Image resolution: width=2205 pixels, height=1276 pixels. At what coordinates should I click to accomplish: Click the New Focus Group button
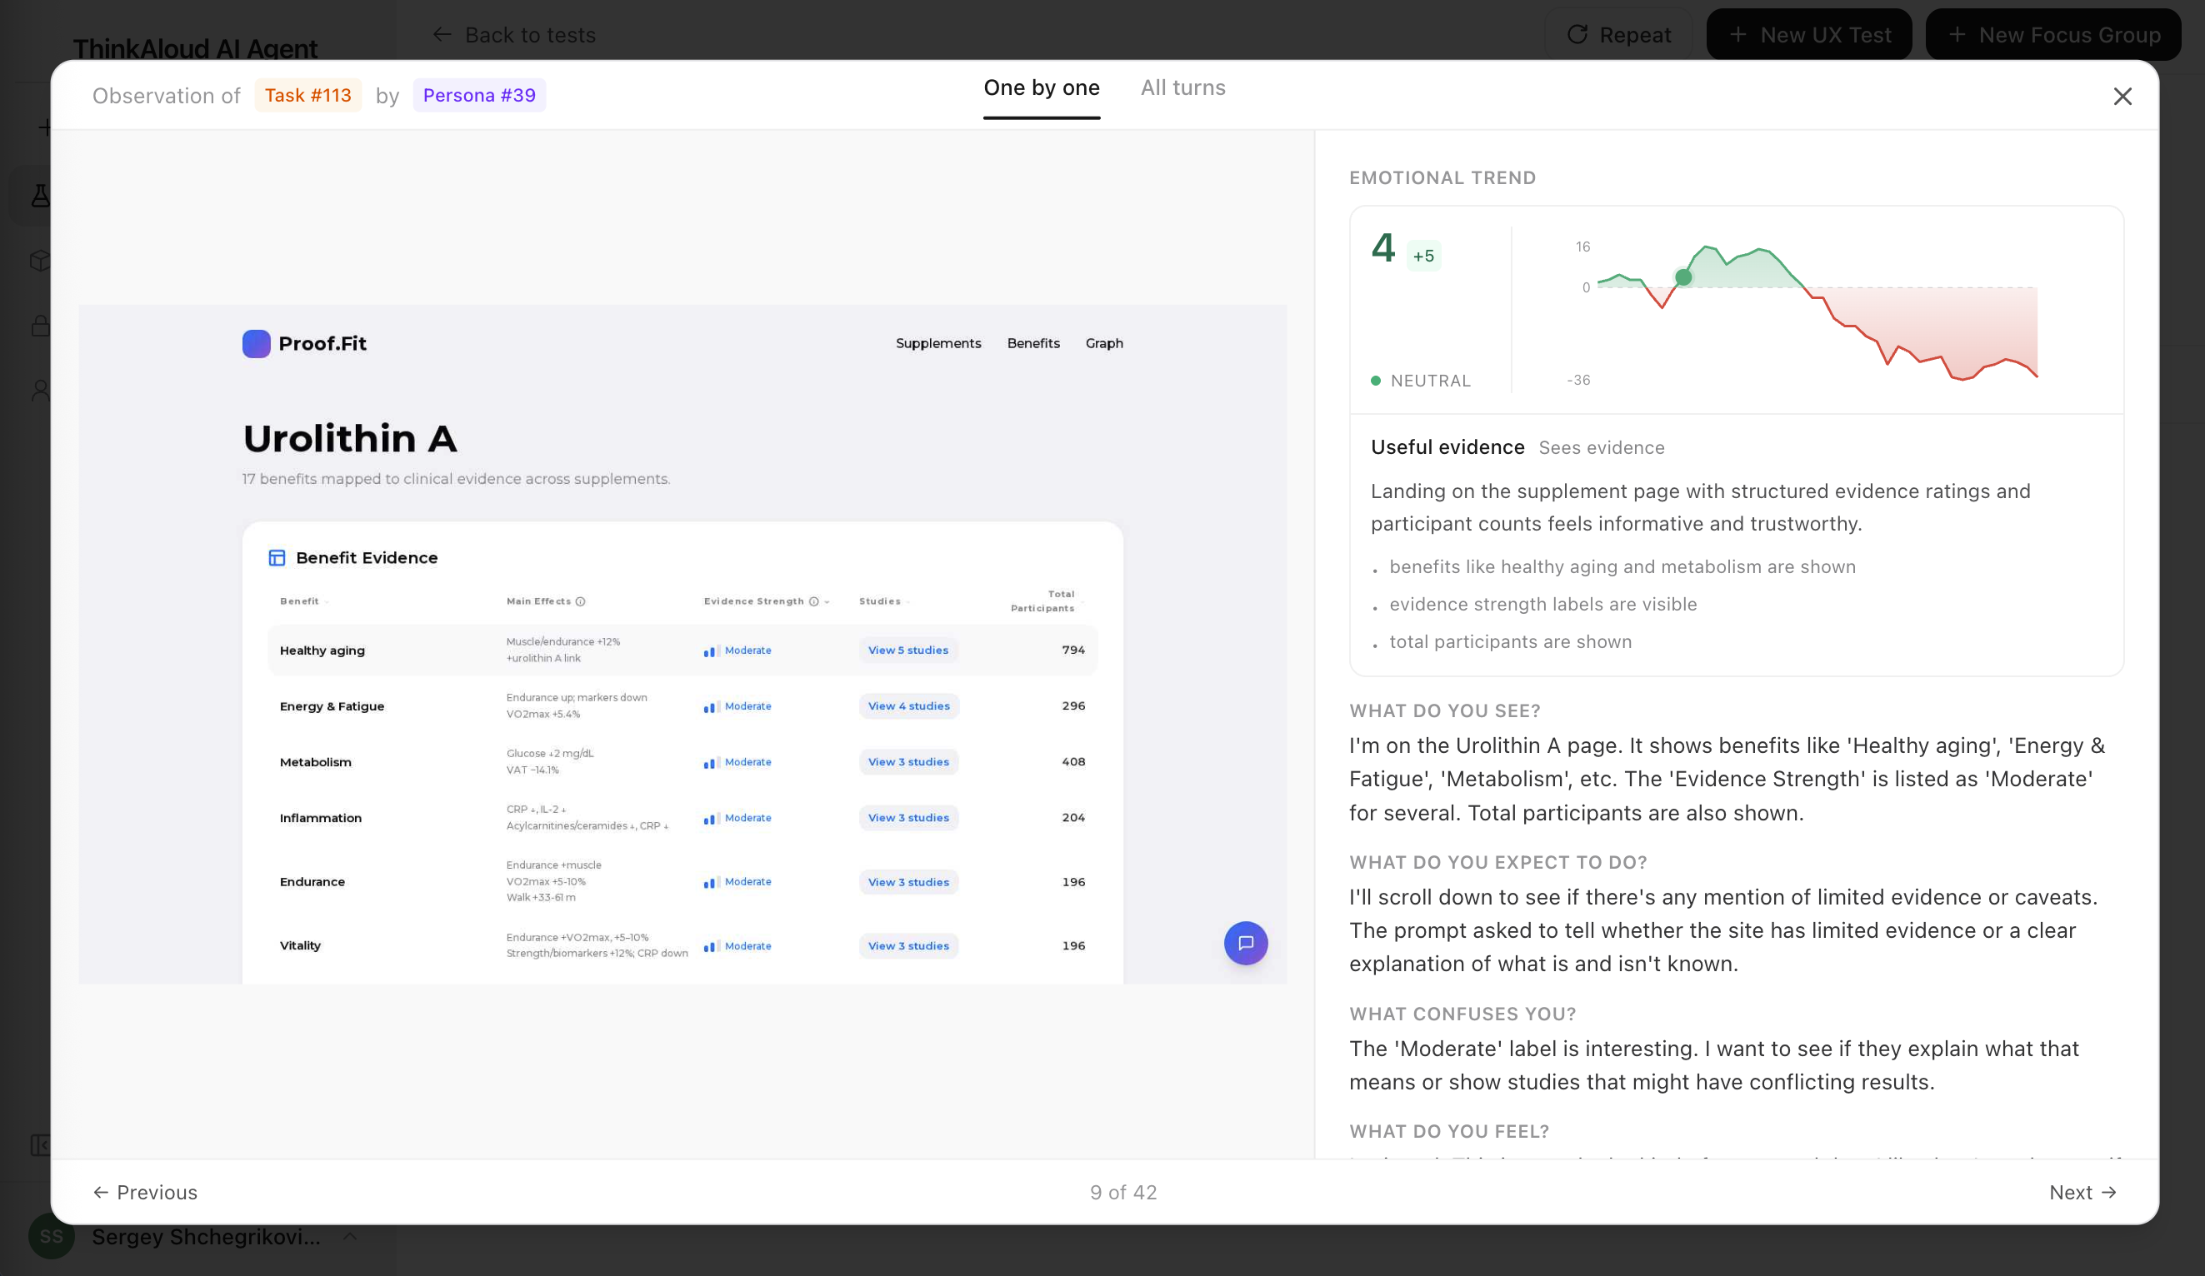pyautogui.click(x=2053, y=35)
